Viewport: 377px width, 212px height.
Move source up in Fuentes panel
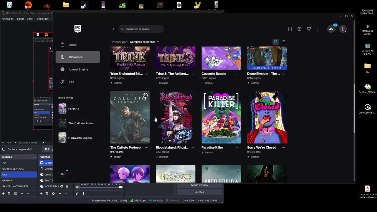(60, 193)
